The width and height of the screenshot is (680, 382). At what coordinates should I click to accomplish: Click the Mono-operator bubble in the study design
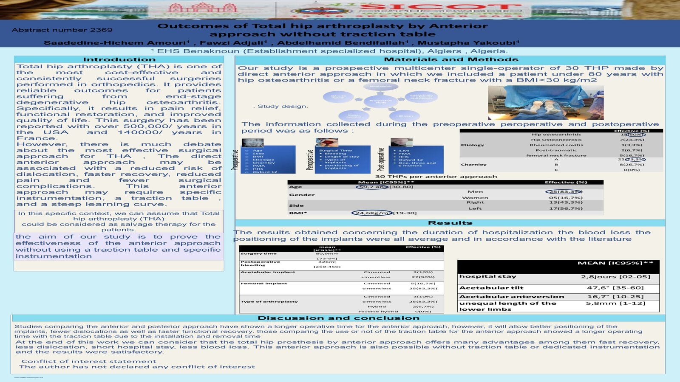(354, 115)
